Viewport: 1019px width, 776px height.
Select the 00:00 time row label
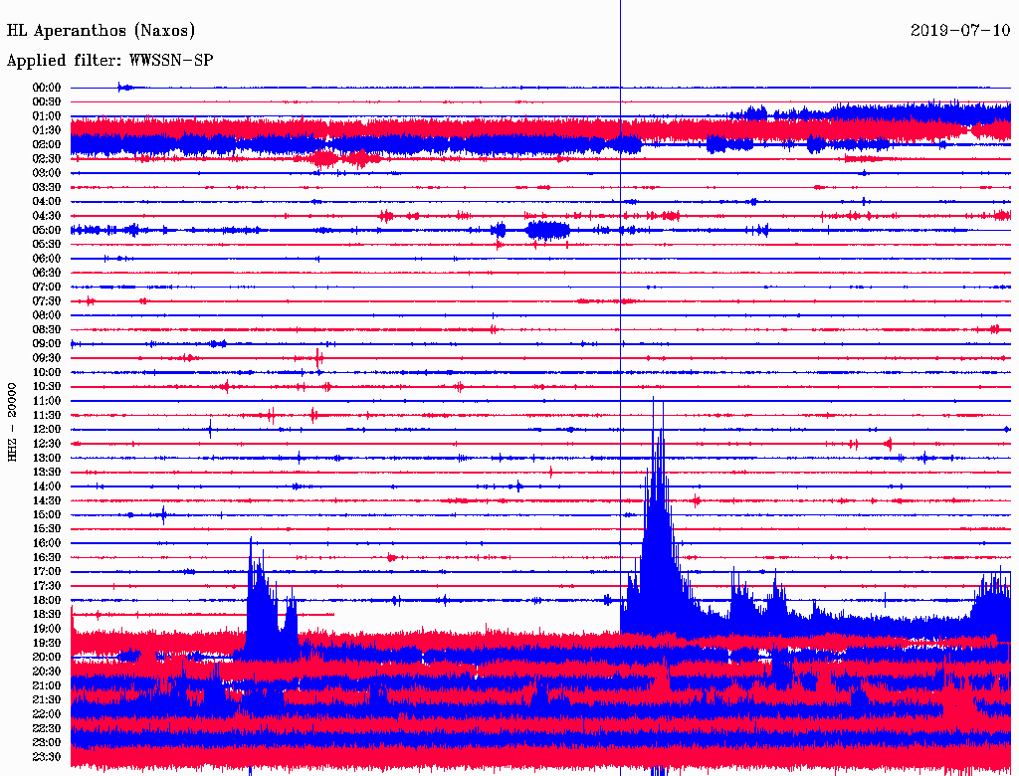47,88
